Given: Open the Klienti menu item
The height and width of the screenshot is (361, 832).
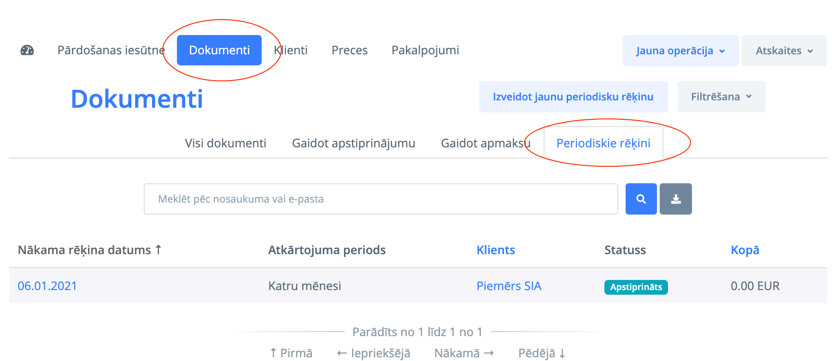Looking at the screenshot, I should tap(291, 50).
